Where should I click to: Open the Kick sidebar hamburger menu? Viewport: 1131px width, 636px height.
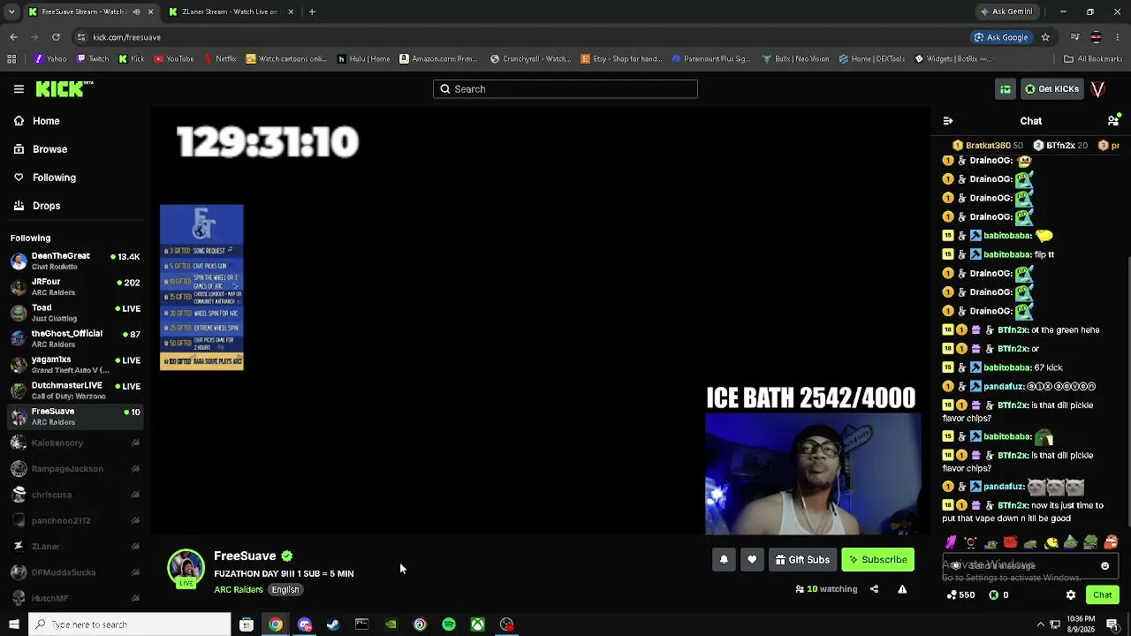(19, 89)
